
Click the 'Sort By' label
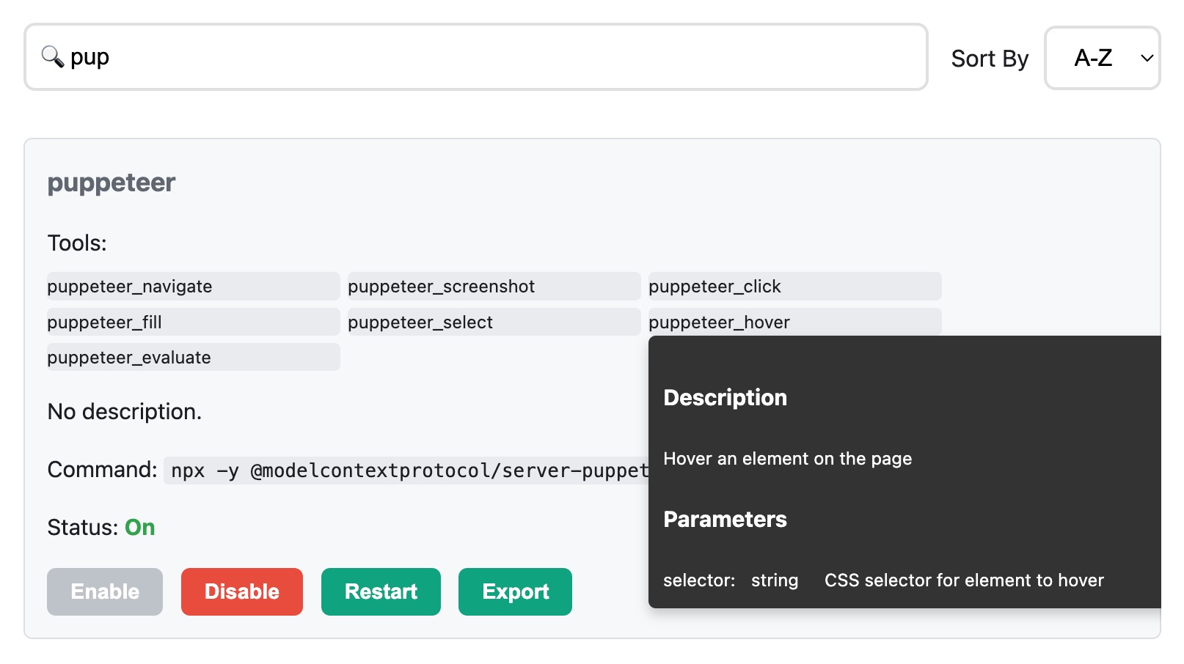(x=990, y=59)
